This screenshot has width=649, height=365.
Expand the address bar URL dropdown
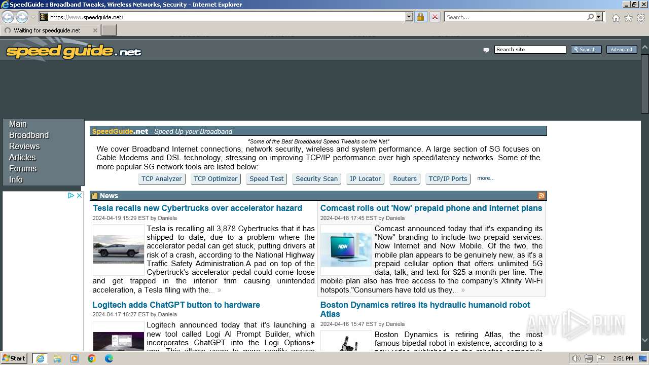click(x=409, y=17)
